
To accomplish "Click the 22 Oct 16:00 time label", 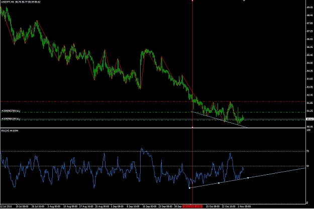I will [x=229, y=206].
